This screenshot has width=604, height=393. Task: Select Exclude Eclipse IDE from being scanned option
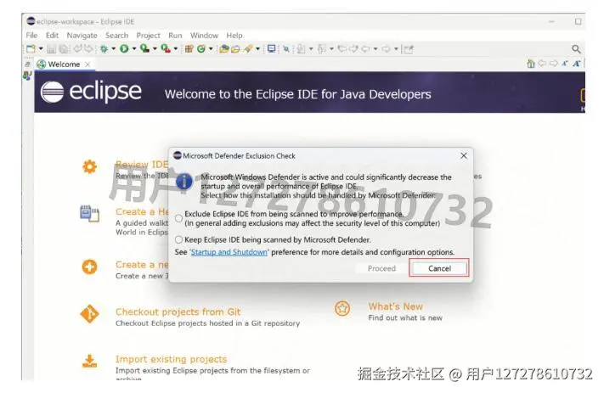click(x=178, y=218)
